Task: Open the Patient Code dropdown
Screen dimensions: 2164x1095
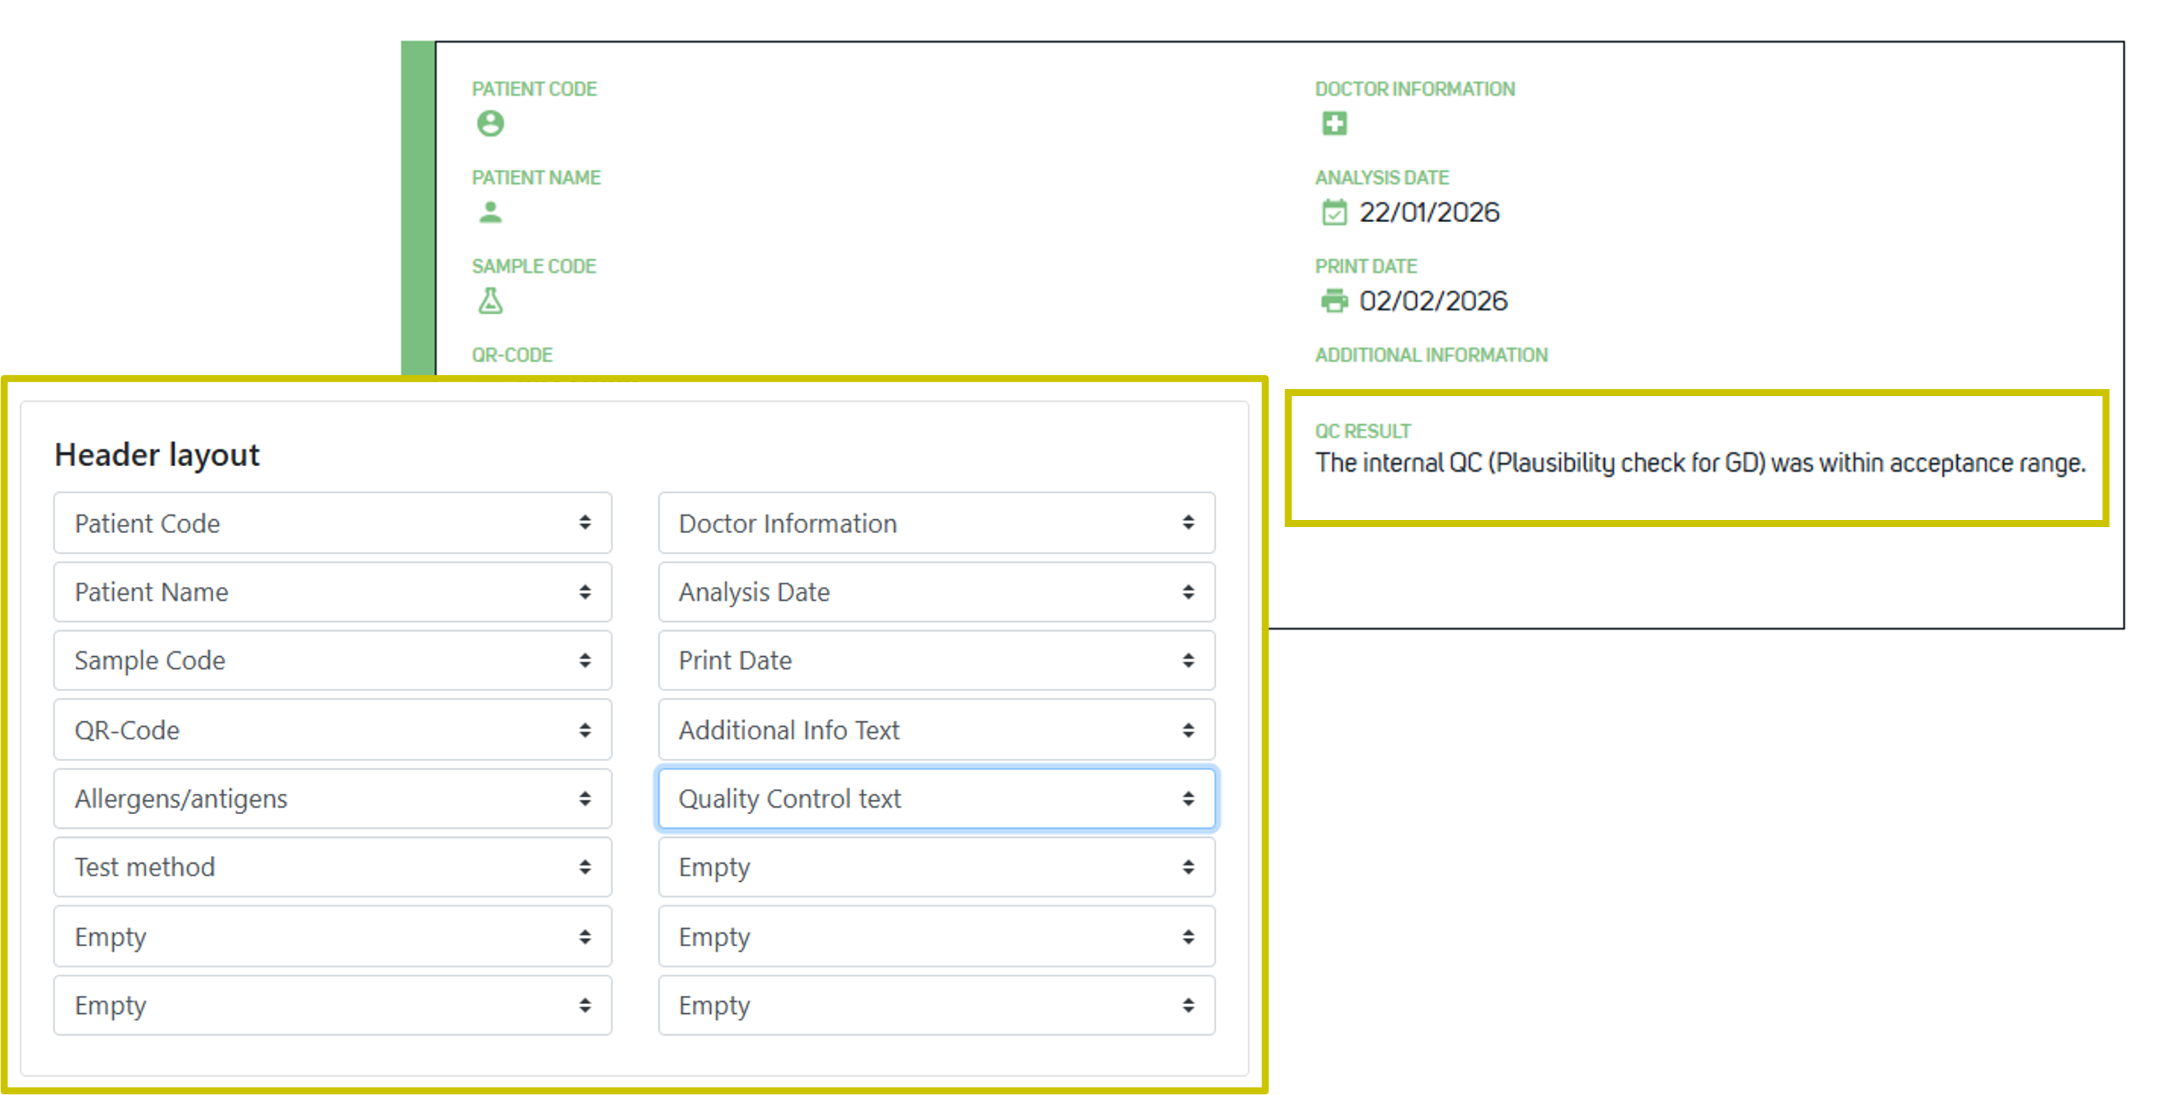Action: (x=333, y=523)
